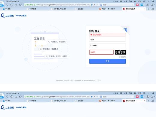Screen dimensions: 156x117
Task: Open the 文件 menu in the upper window
Action: pyautogui.click(x=116, y=1)
